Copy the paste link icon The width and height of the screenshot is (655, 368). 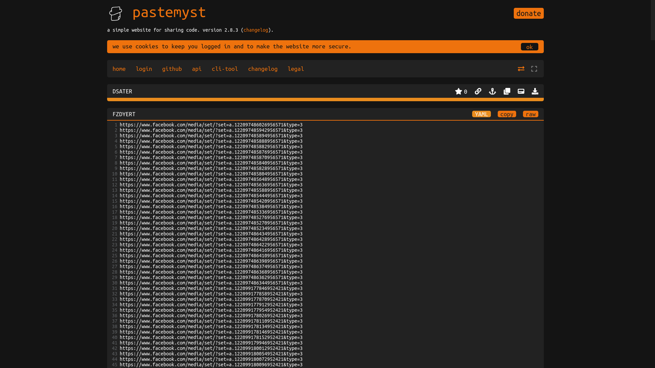[x=478, y=91]
